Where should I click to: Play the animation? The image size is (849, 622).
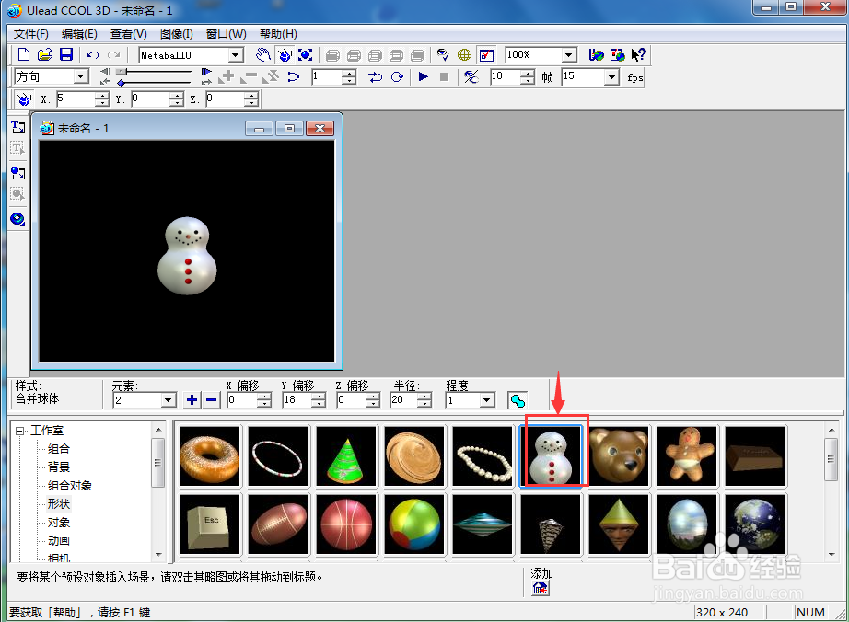point(424,76)
